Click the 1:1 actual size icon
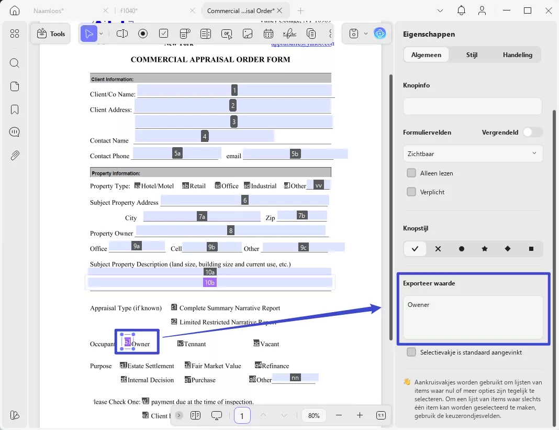 pos(381,415)
